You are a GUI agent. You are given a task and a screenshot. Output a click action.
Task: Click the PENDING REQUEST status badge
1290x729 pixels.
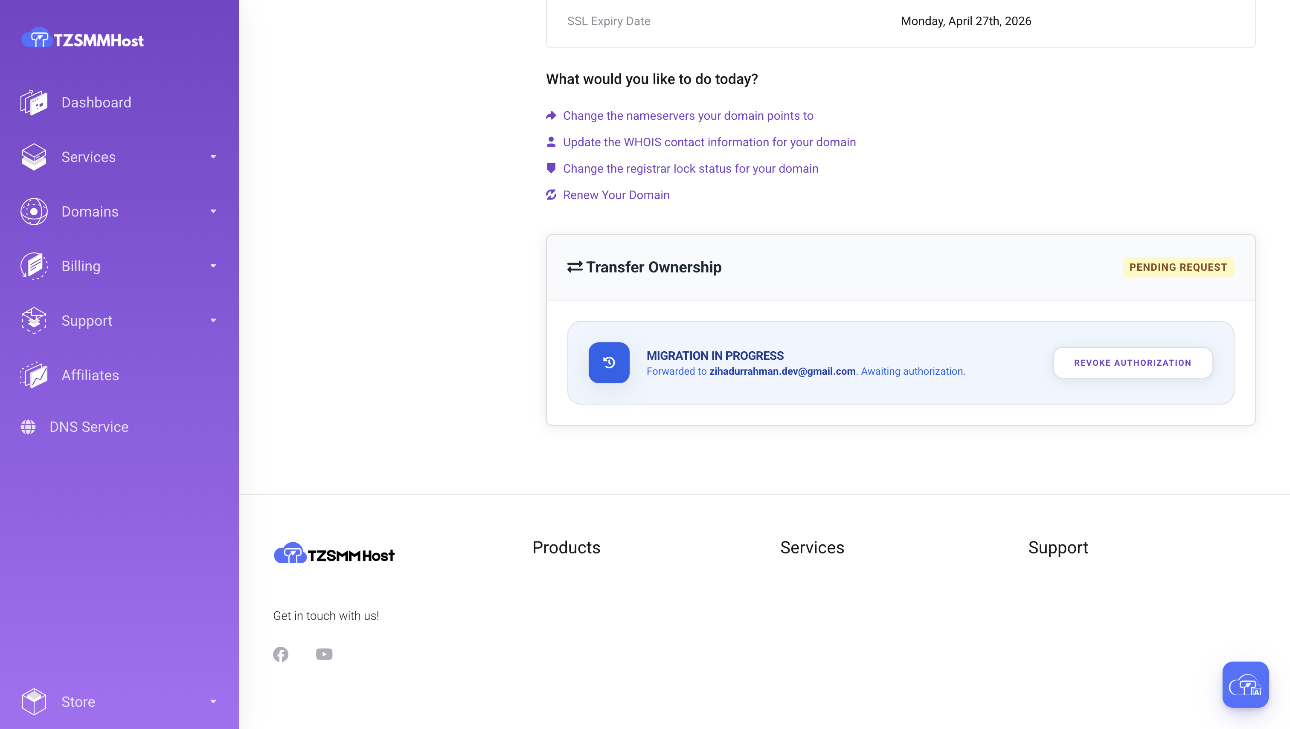coord(1178,267)
